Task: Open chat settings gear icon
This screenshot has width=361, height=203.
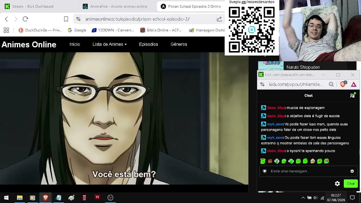Action: 337,184
